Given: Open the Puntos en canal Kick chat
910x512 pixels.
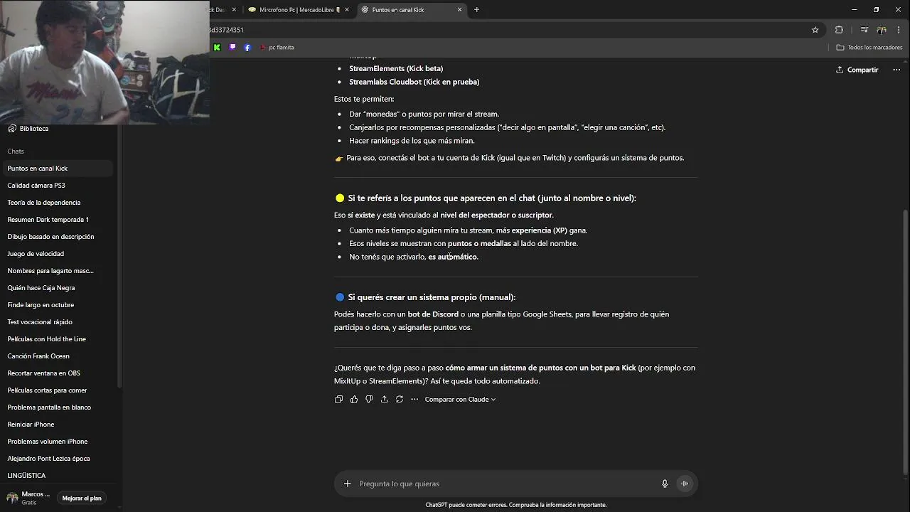Looking at the screenshot, I should click(57, 169).
